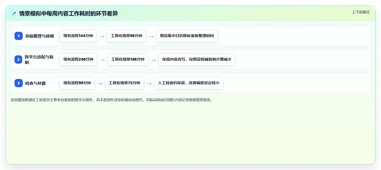The width and height of the screenshot is (381, 170).
Task: Click the 工具化情景168分钟 chip
Action: click(x=128, y=59)
